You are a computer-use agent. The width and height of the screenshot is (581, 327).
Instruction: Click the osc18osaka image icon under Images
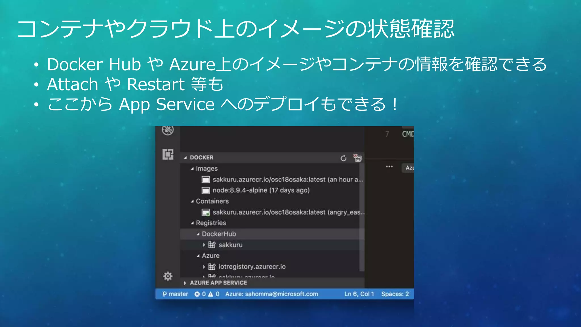click(206, 180)
